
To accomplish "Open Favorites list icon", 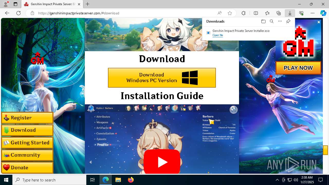I will (267, 13).
